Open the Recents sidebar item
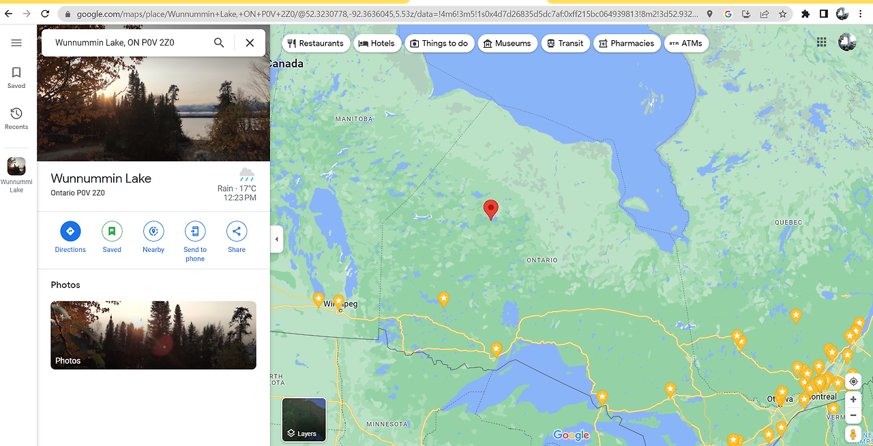873x446 pixels. pos(16,118)
